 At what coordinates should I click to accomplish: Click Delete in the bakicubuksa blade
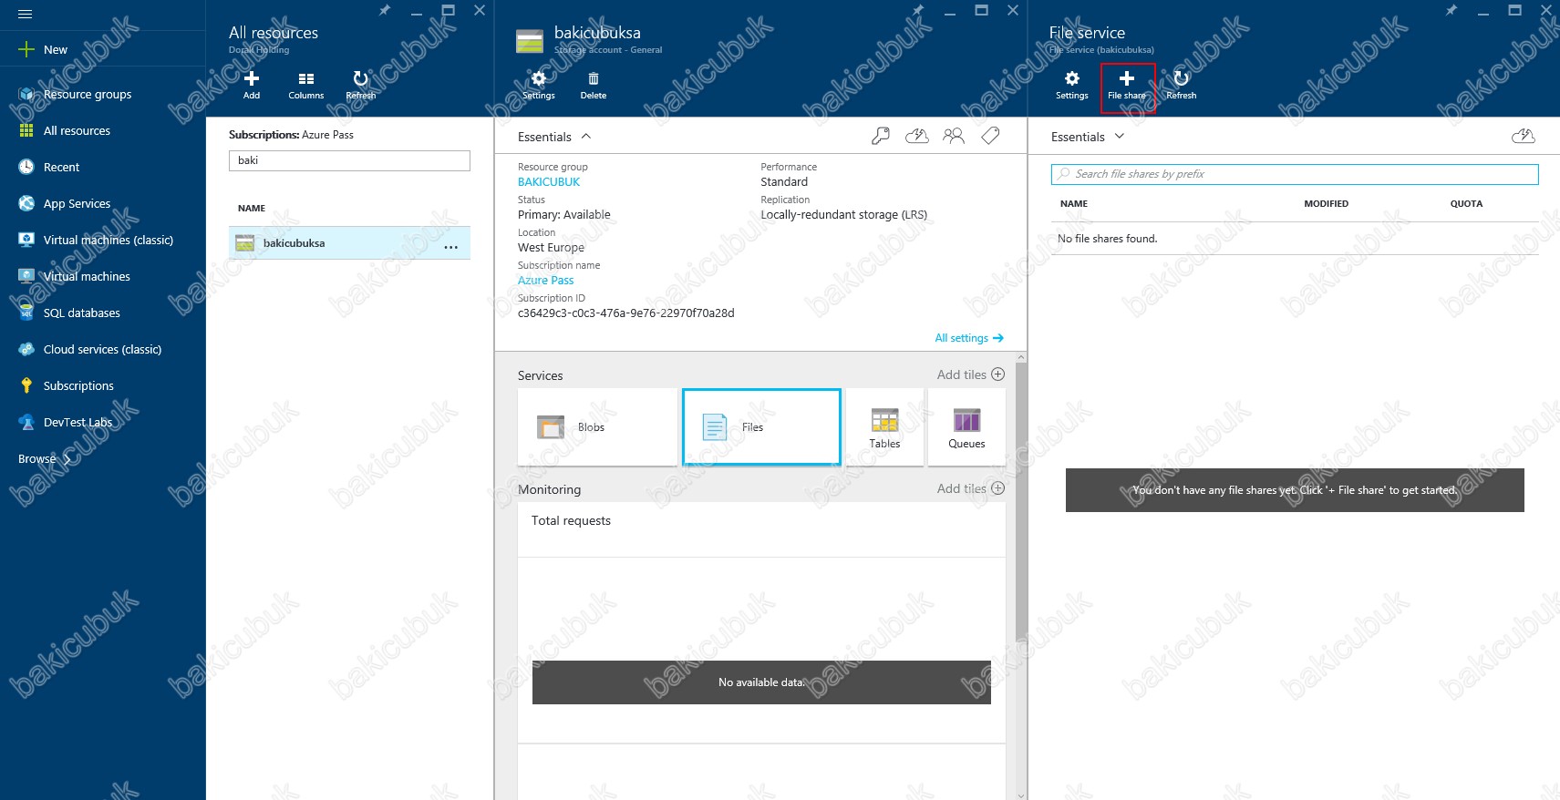pyautogui.click(x=594, y=85)
